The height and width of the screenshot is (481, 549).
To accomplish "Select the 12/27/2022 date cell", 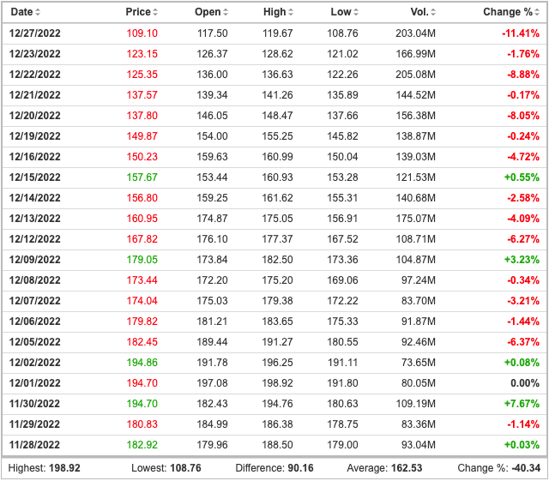I will pos(34,33).
